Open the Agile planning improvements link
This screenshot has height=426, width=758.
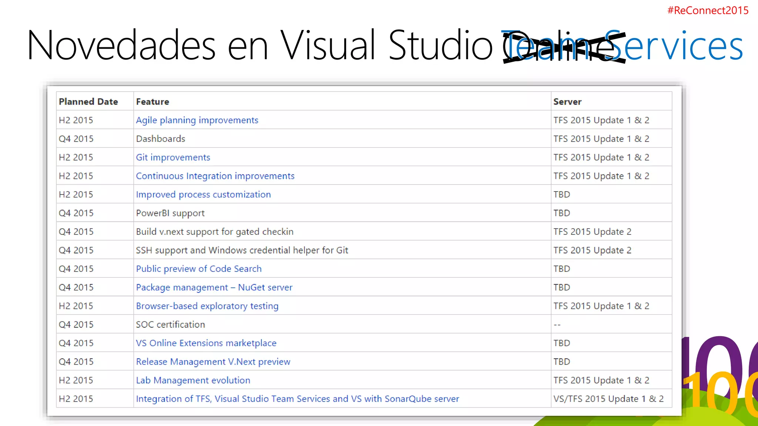pos(197,120)
